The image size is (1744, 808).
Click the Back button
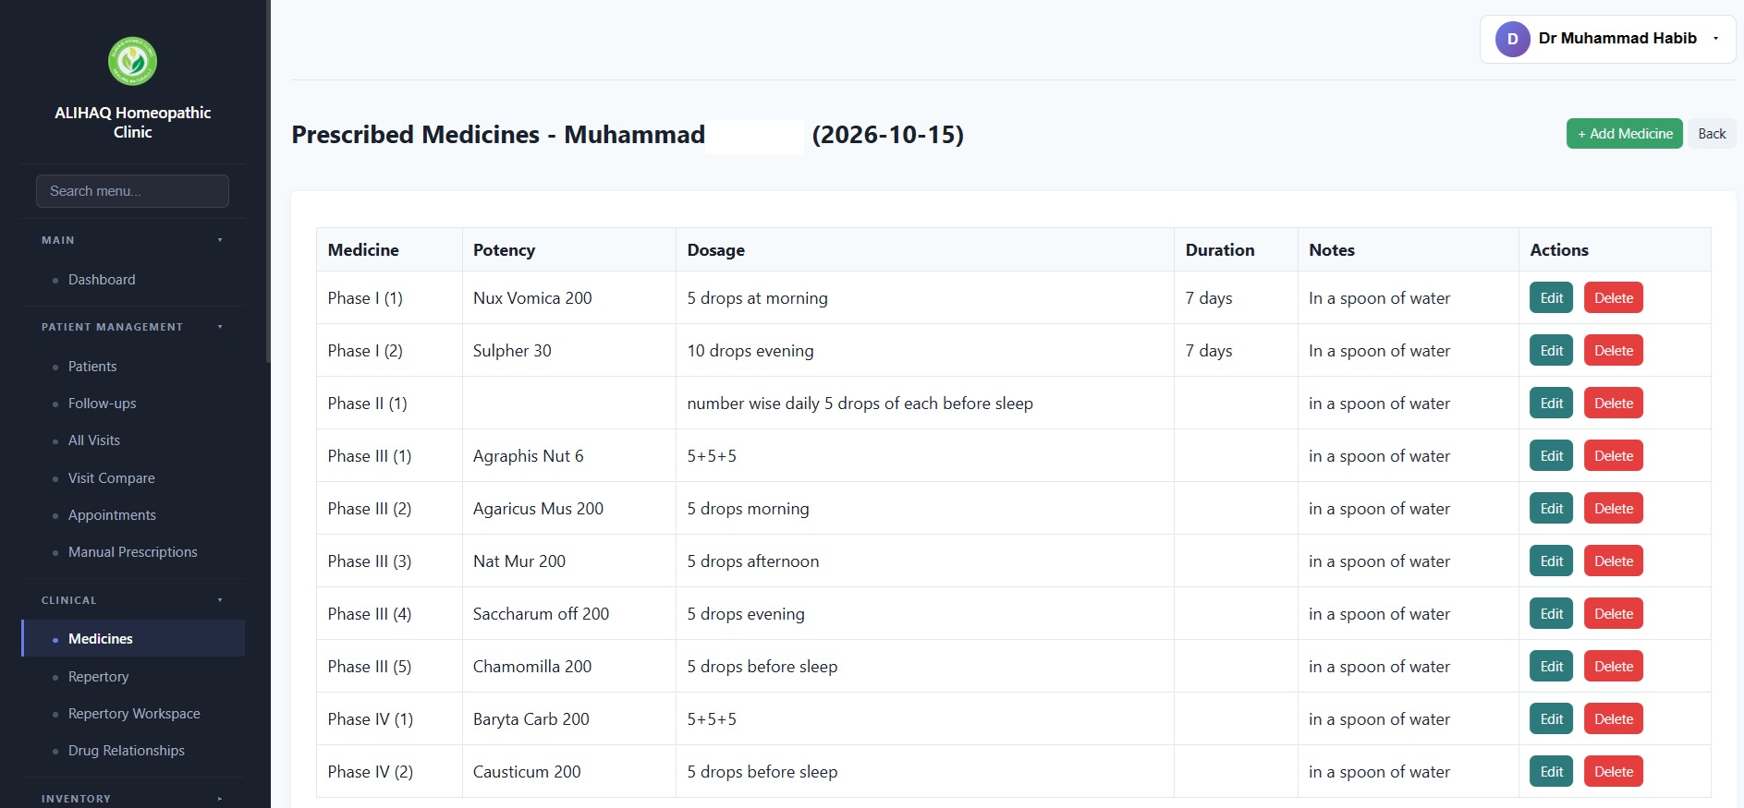1712,134
